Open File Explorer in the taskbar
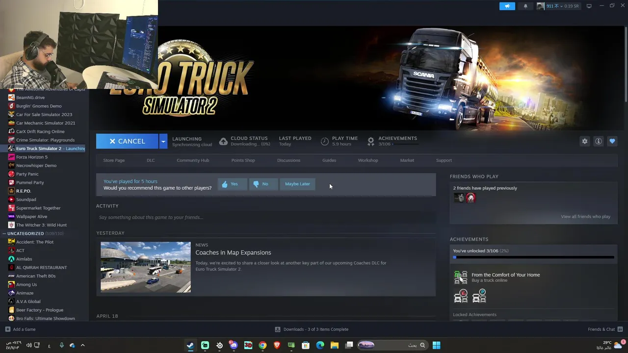This screenshot has height=353, width=628. coord(335,345)
